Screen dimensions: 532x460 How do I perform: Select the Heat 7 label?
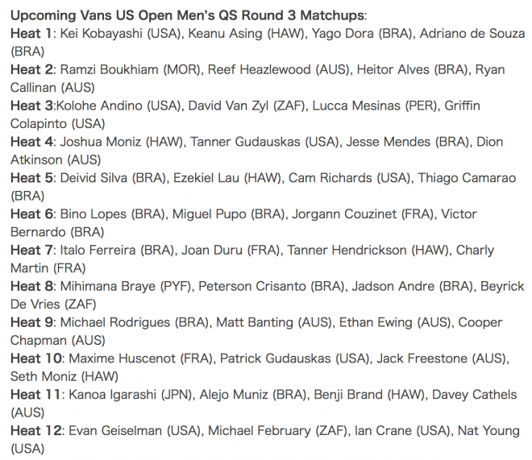[x=31, y=251]
